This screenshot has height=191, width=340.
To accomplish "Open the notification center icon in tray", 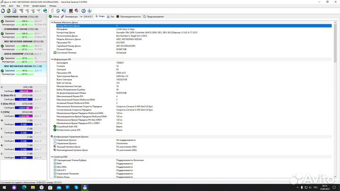I will [334, 188].
